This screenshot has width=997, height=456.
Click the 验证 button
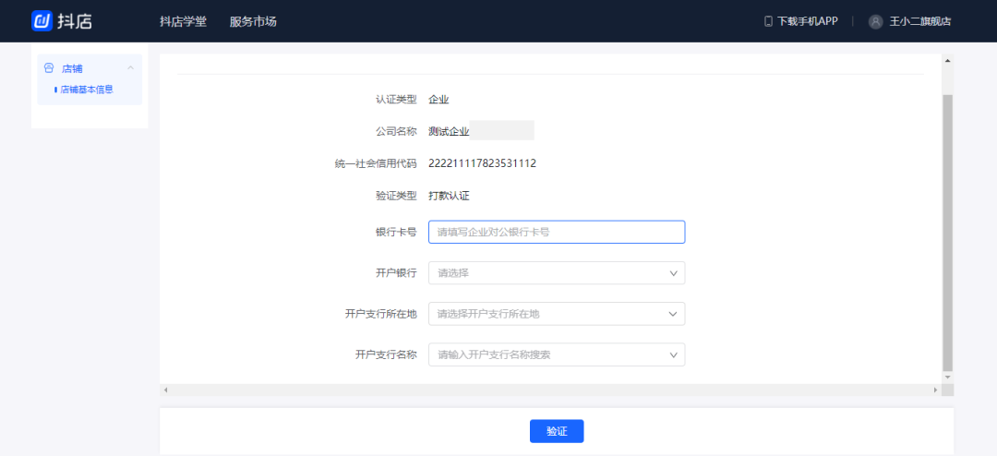click(557, 431)
